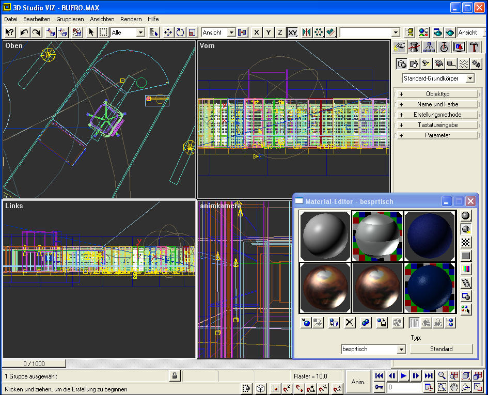This screenshot has width=488, height=395.
Task: Open the Utilities hammer panel tab
Action: (x=474, y=48)
